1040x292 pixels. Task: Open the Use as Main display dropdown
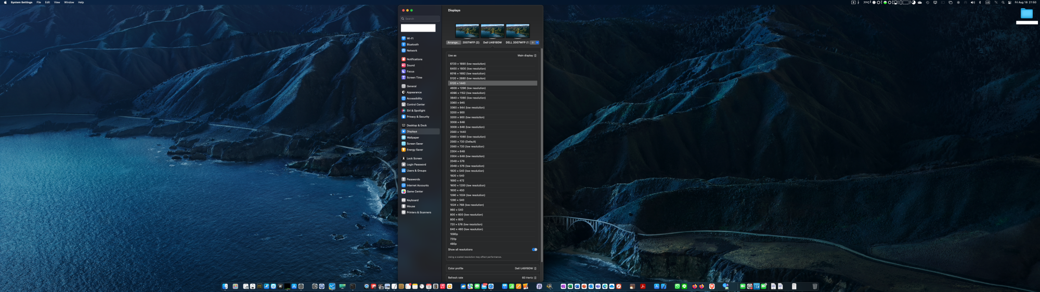tap(527, 55)
